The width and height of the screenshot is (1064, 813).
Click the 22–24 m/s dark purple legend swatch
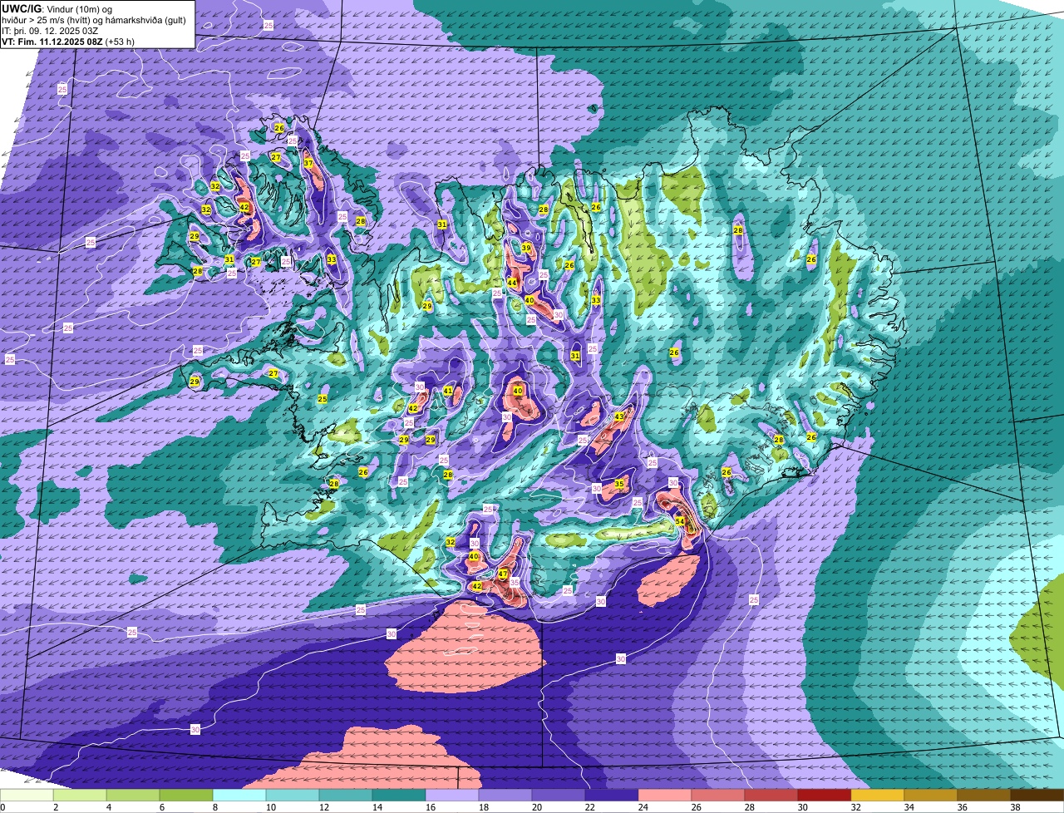(613, 795)
